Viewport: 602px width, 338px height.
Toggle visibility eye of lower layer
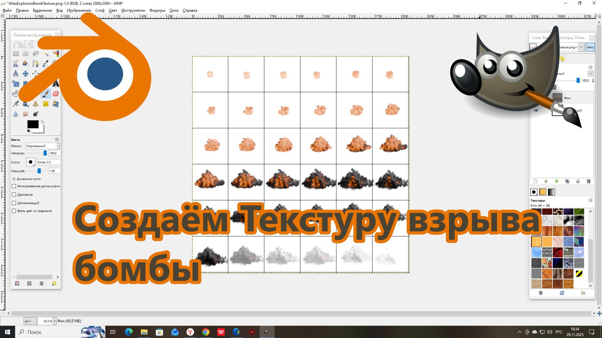click(x=536, y=110)
